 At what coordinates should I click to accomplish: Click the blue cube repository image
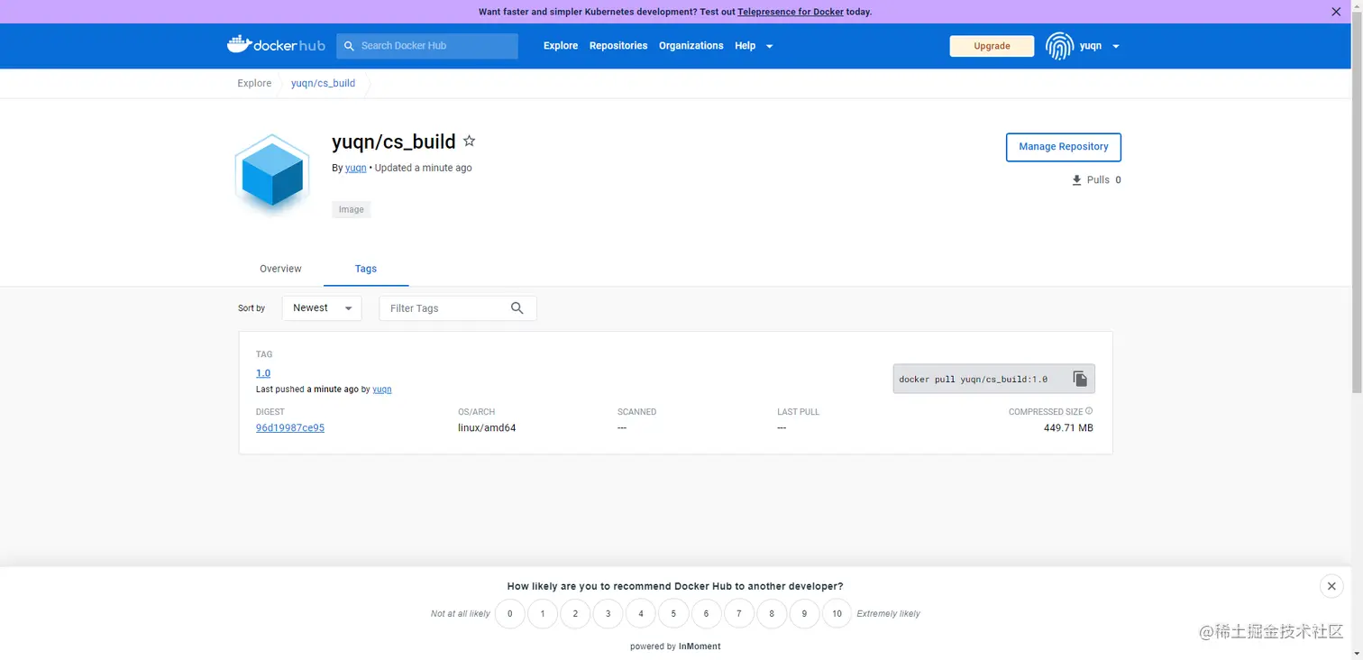tap(272, 176)
